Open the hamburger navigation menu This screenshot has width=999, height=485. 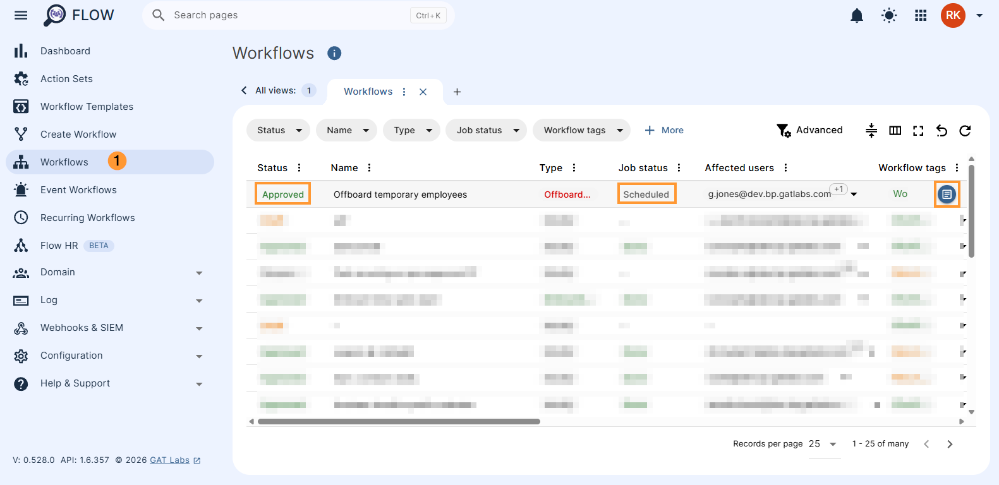(x=21, y=15)
